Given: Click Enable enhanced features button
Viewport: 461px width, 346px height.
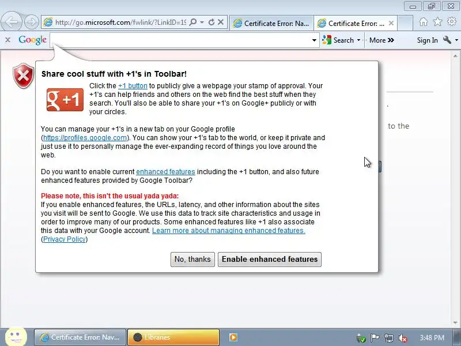Looking at the screenshot, I should tap(270, 259).
